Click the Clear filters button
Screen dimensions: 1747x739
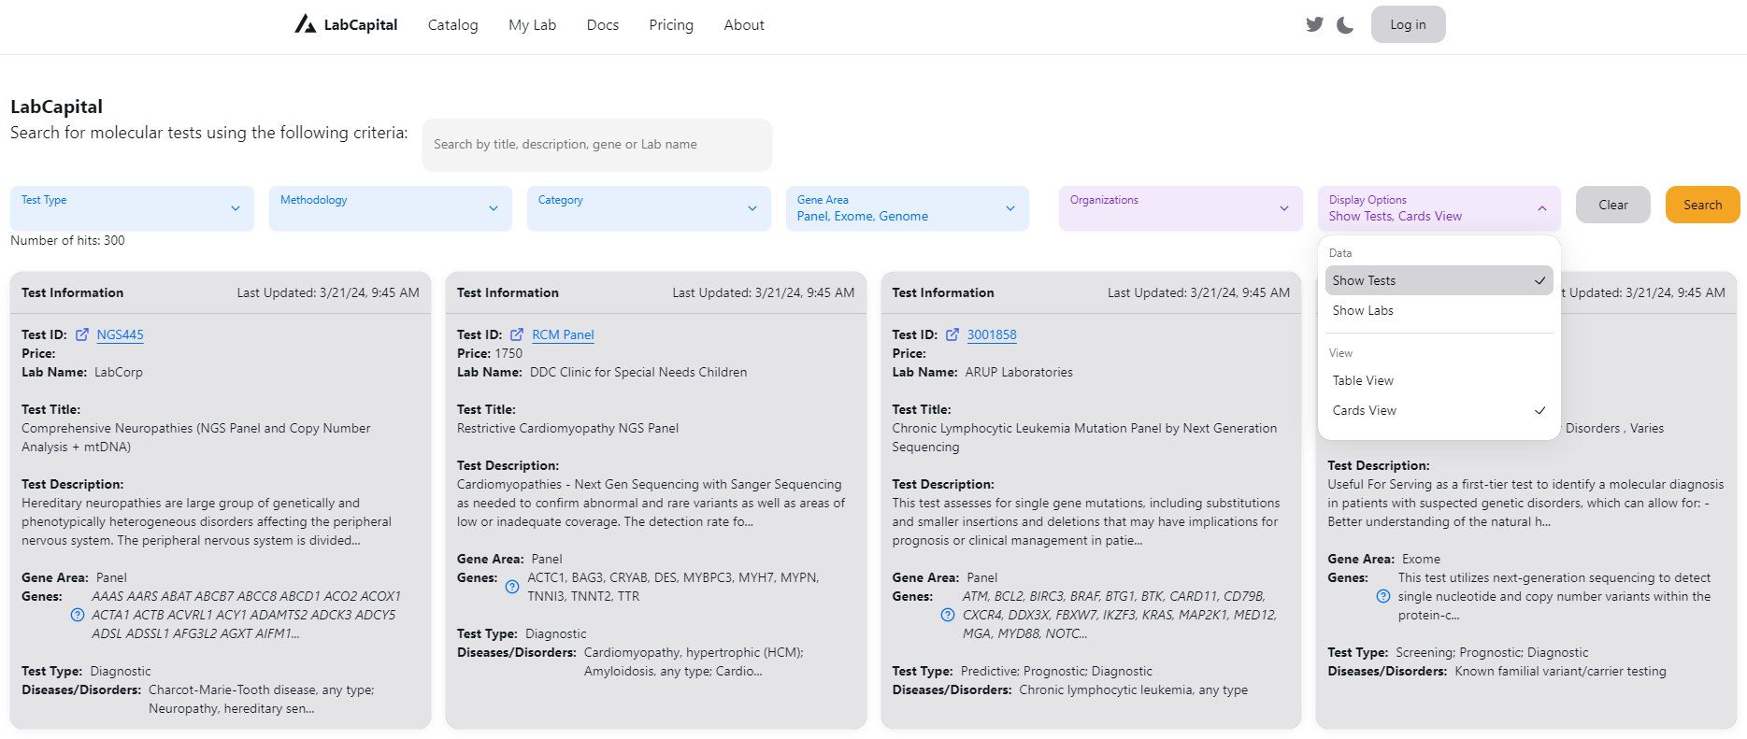[x=1612, y=205]
